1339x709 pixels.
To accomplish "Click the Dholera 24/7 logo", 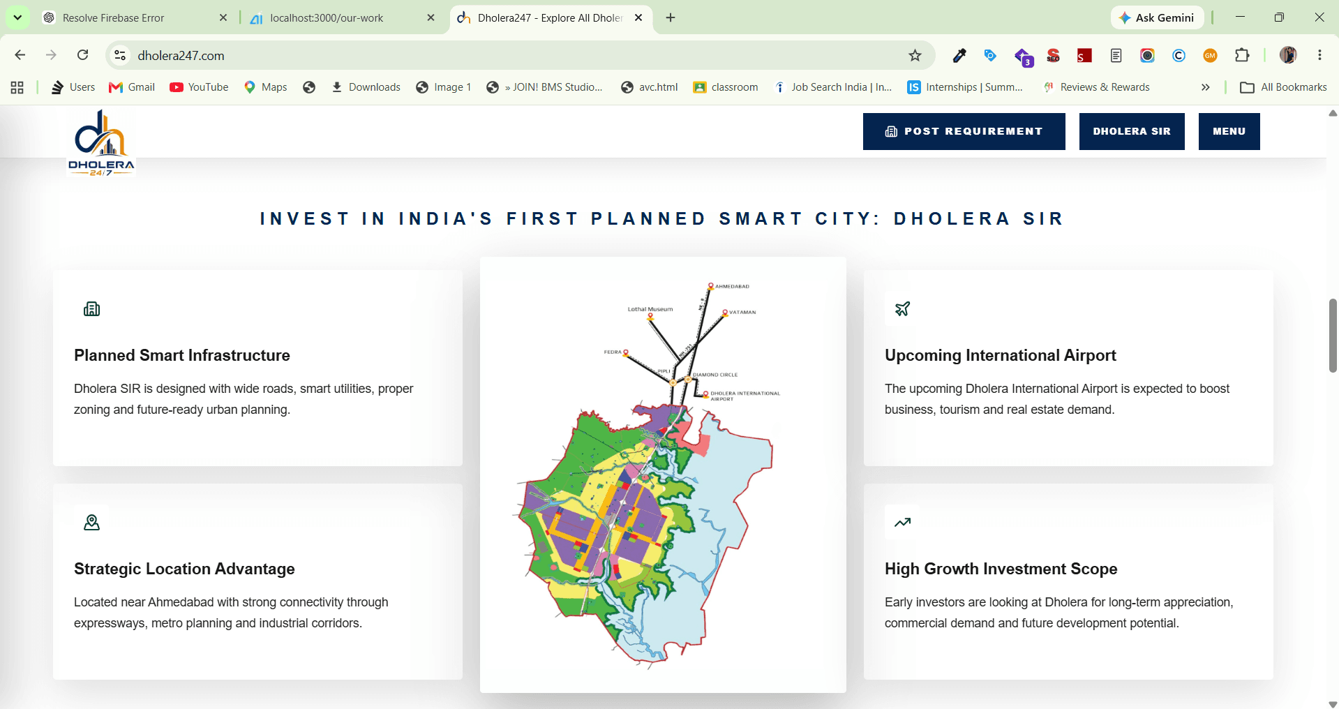I will point(101,143).
